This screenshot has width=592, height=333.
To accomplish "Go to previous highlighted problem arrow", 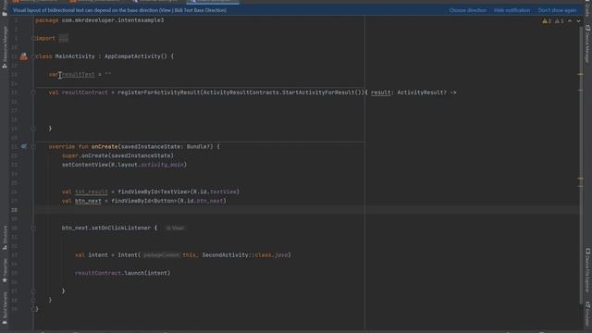I will [570, 21].
